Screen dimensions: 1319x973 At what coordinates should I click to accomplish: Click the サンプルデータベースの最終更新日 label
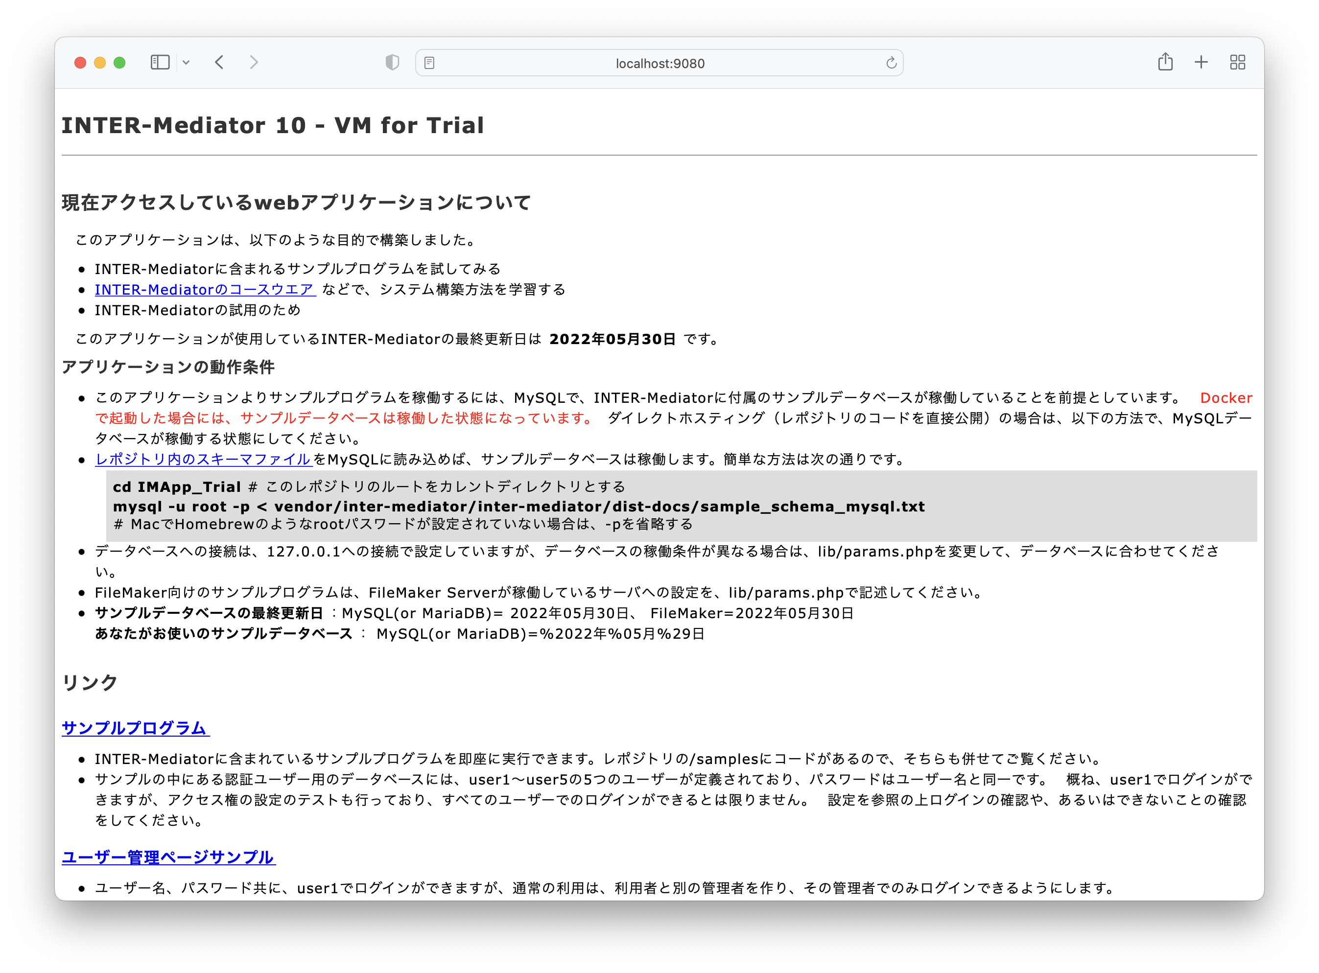pos(209,613)
